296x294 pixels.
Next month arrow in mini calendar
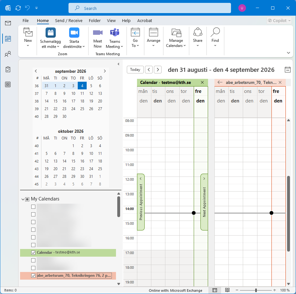(x=105, y=71)
